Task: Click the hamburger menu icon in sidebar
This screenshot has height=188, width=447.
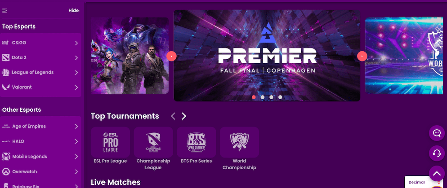Action: (4, 10)
